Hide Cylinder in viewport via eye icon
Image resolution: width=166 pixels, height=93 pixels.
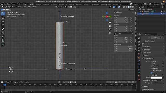pyautogui.click(x=161, y=14)
